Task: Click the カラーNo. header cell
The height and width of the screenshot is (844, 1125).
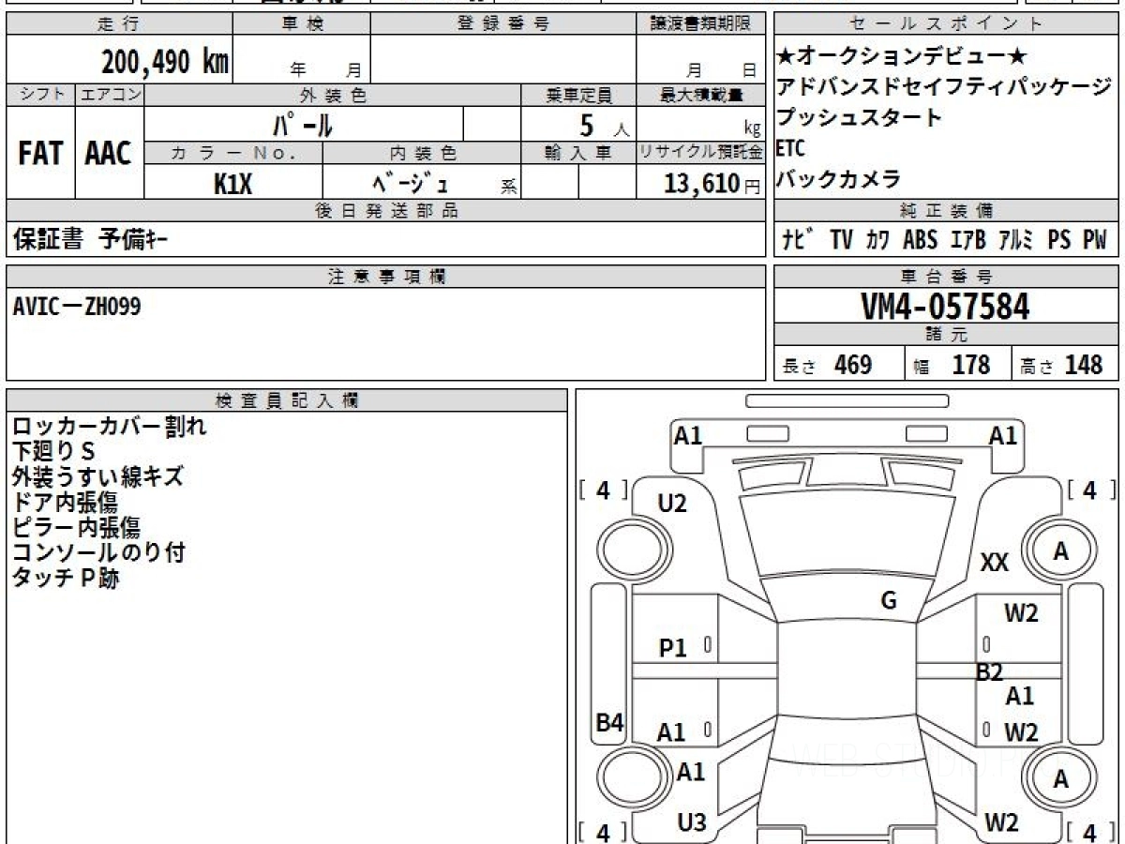Action: pos(233,152)
